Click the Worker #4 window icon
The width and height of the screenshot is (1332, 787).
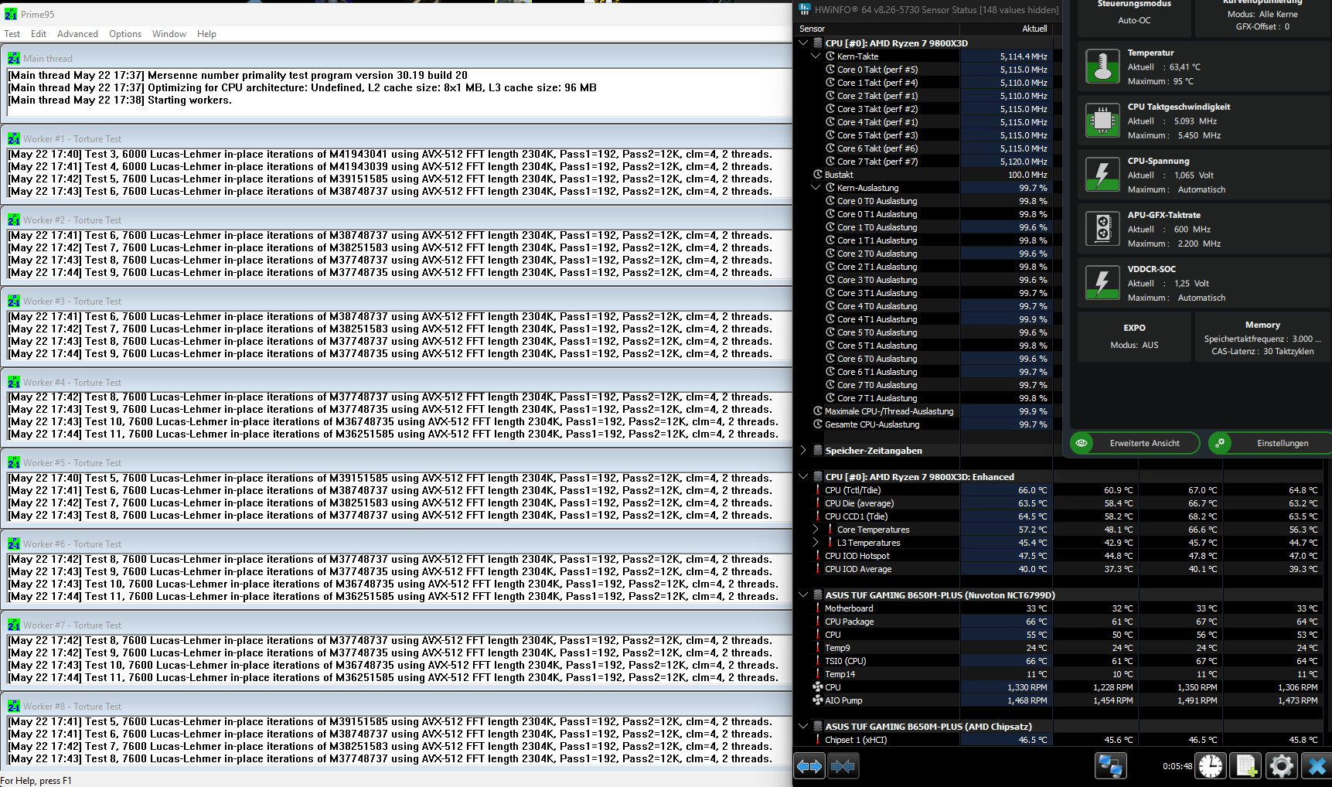pos(14,382)
